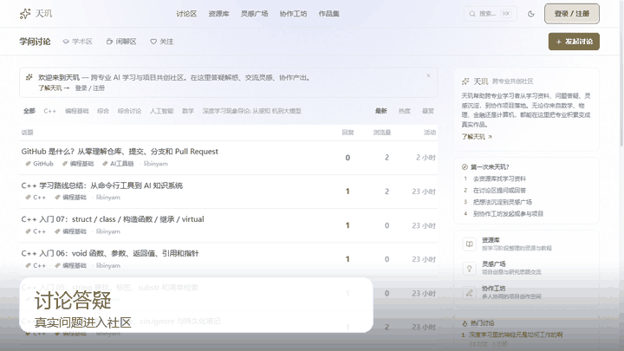Filter topics by 编程基础 category tab

(x=77, y=111)
